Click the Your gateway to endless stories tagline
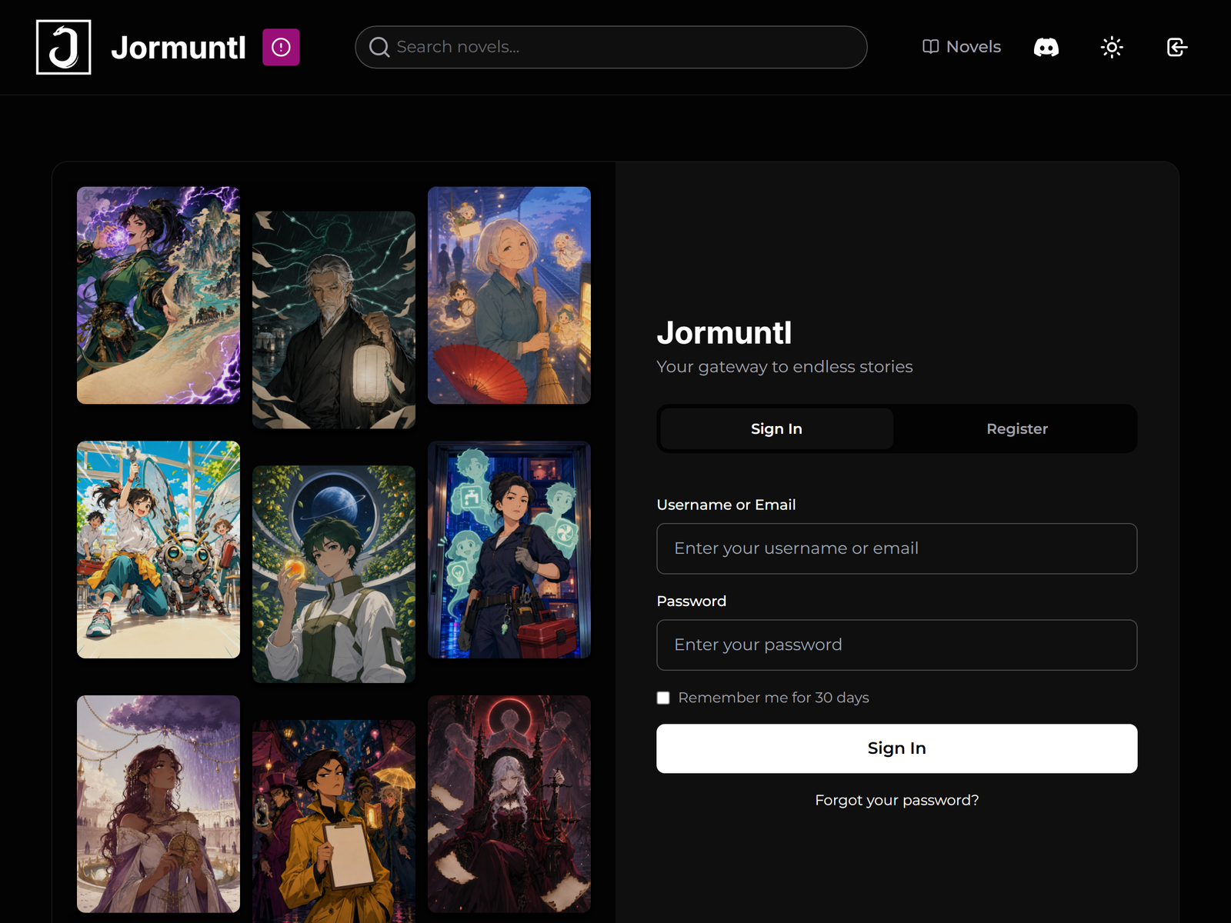The width and height of the screenshot is (1231, 923). click(x=784, y=367)
